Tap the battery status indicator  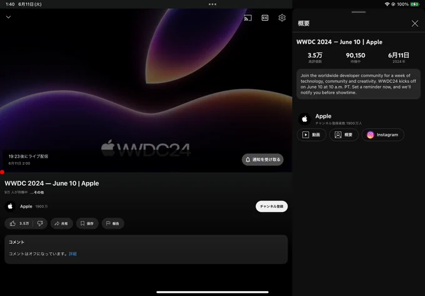pos(415,4)
